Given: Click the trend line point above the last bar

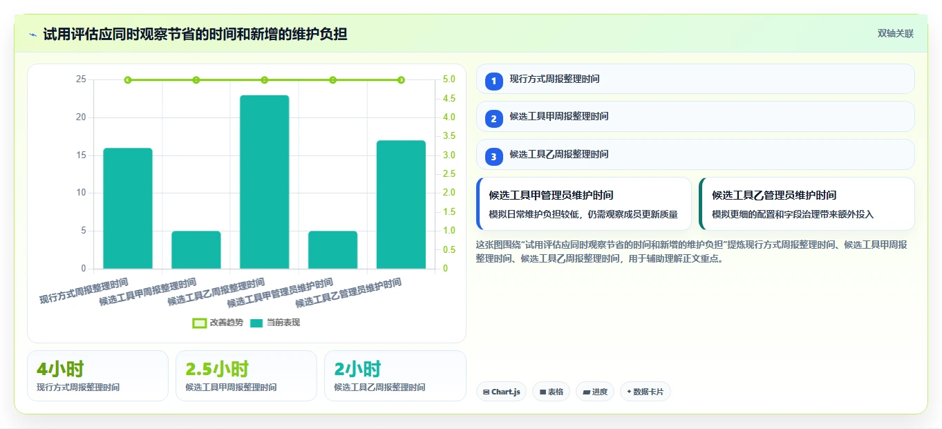Looking at the screenshot, I should (x=401, y=80).
